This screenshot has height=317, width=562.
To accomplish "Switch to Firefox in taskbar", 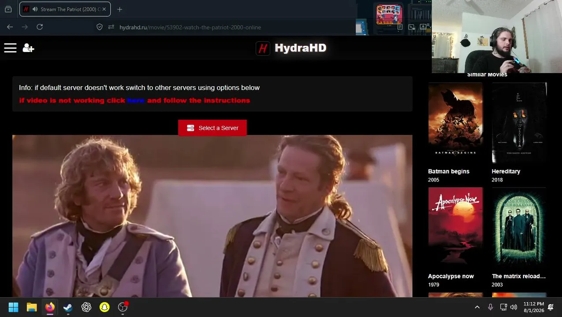I will [x=50, y=307].
